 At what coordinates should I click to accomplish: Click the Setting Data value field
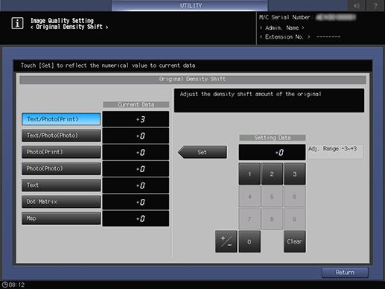pyautogui.click(x=272, y=152)
